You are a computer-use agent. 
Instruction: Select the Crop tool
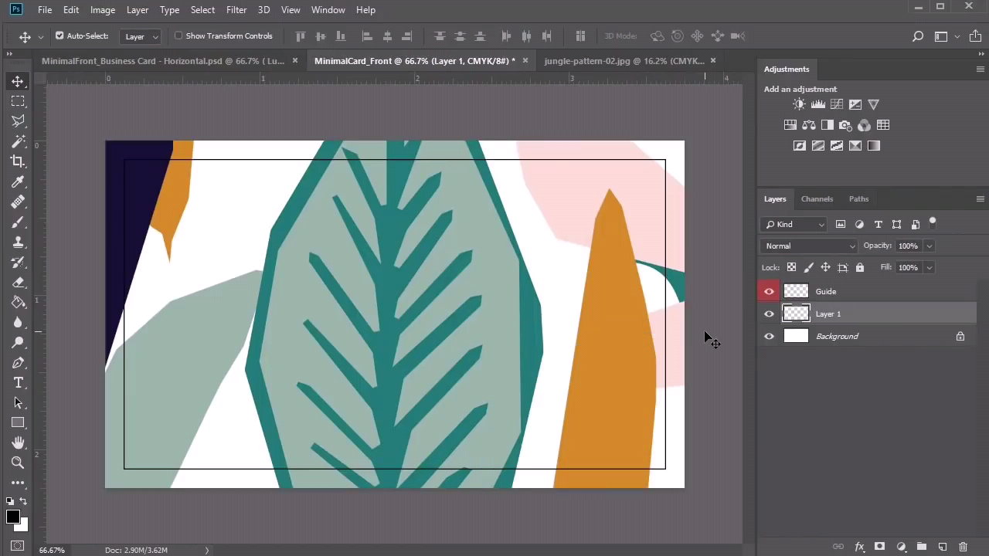pos(18,161)
